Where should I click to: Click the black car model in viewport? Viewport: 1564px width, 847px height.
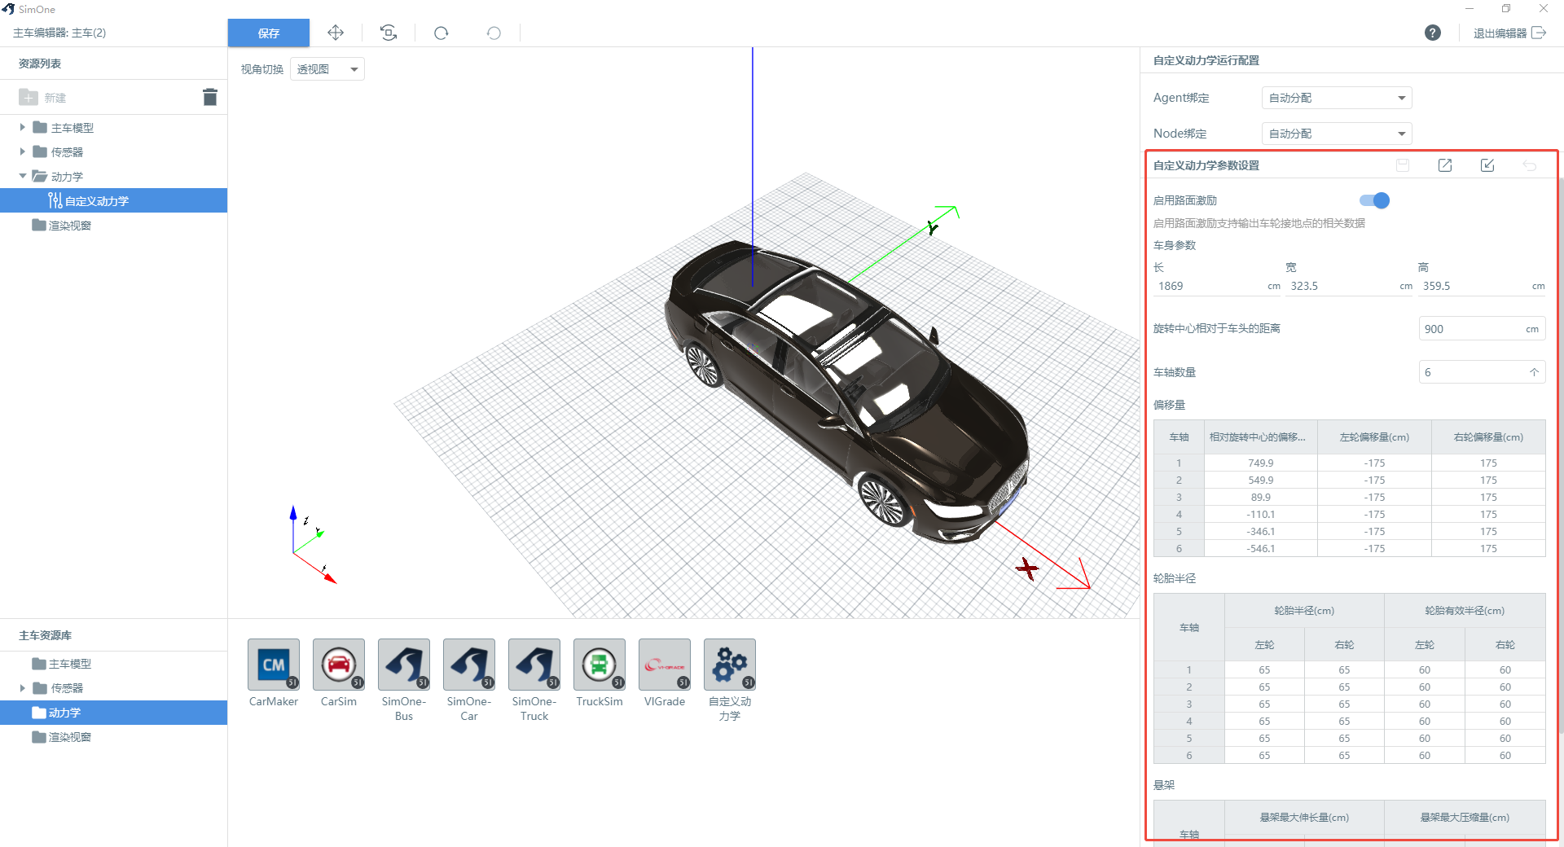[x=847, y=391]
